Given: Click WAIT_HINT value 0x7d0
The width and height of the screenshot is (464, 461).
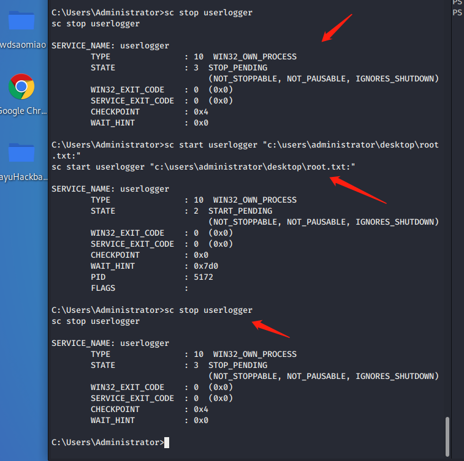Looking at the screenshot, I should click(x=206, y=266).
